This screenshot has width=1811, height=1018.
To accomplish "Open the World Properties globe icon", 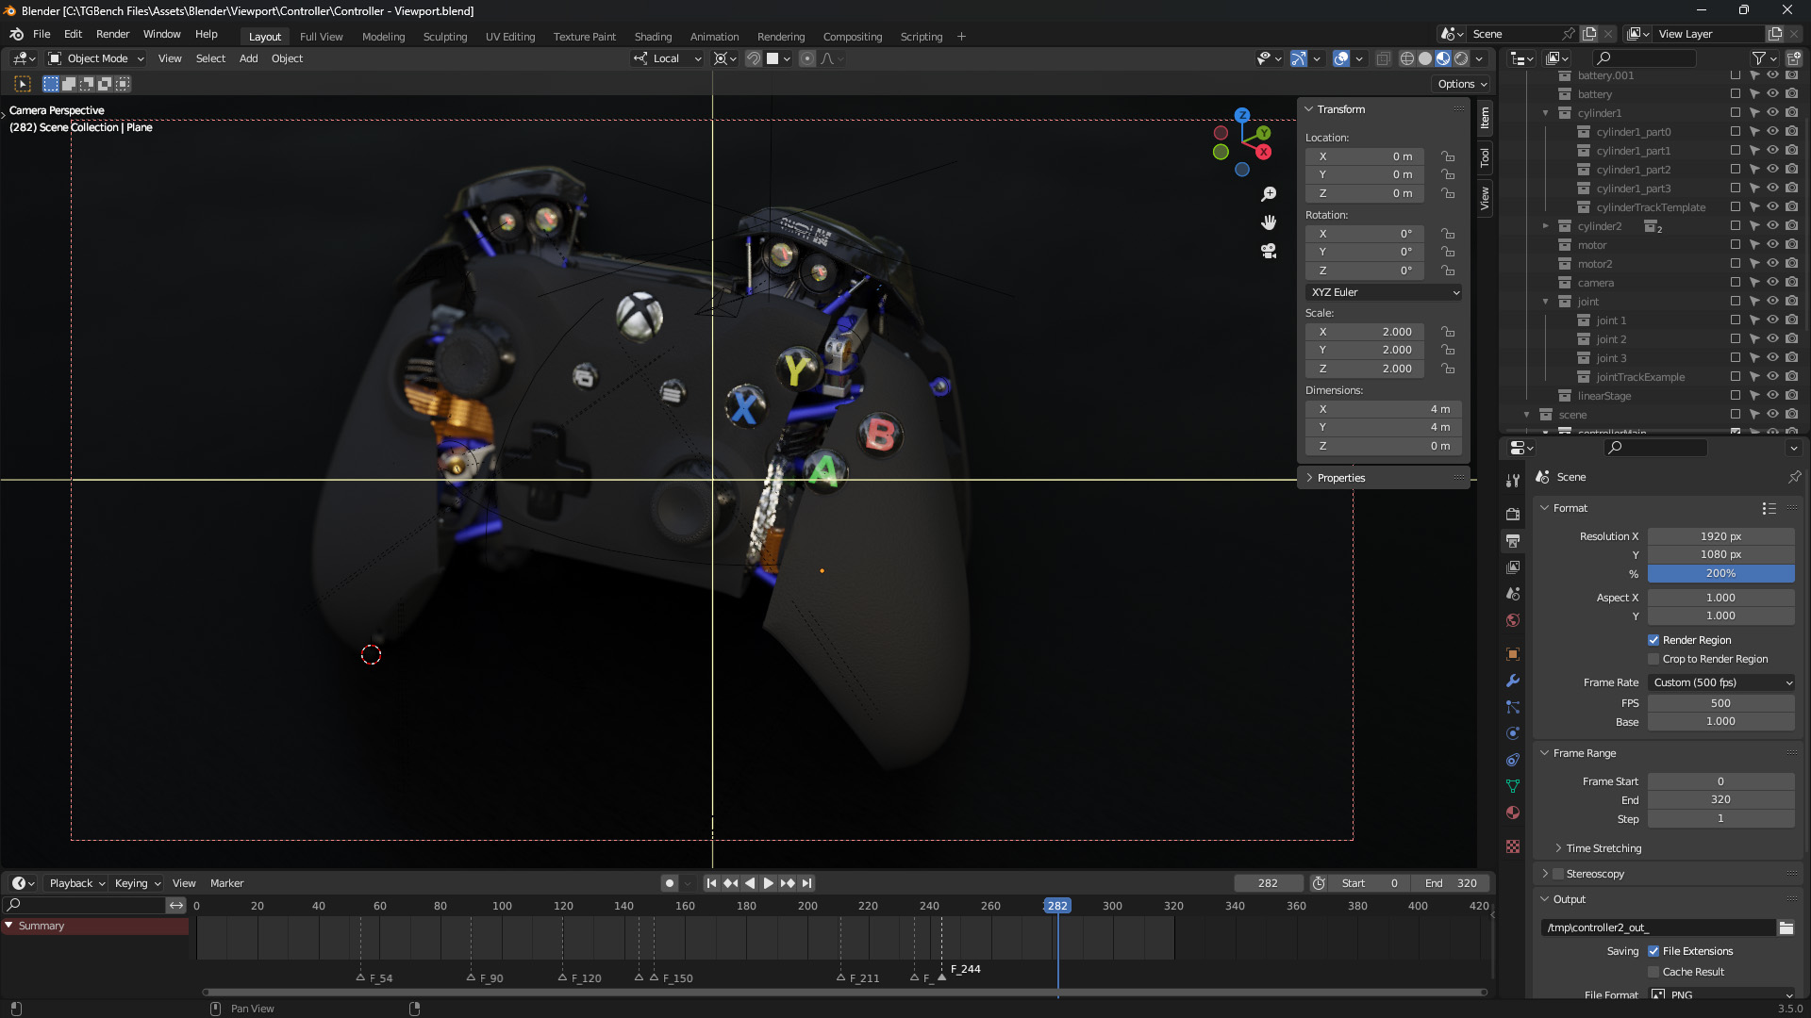I will click(x=1513, y=620).
